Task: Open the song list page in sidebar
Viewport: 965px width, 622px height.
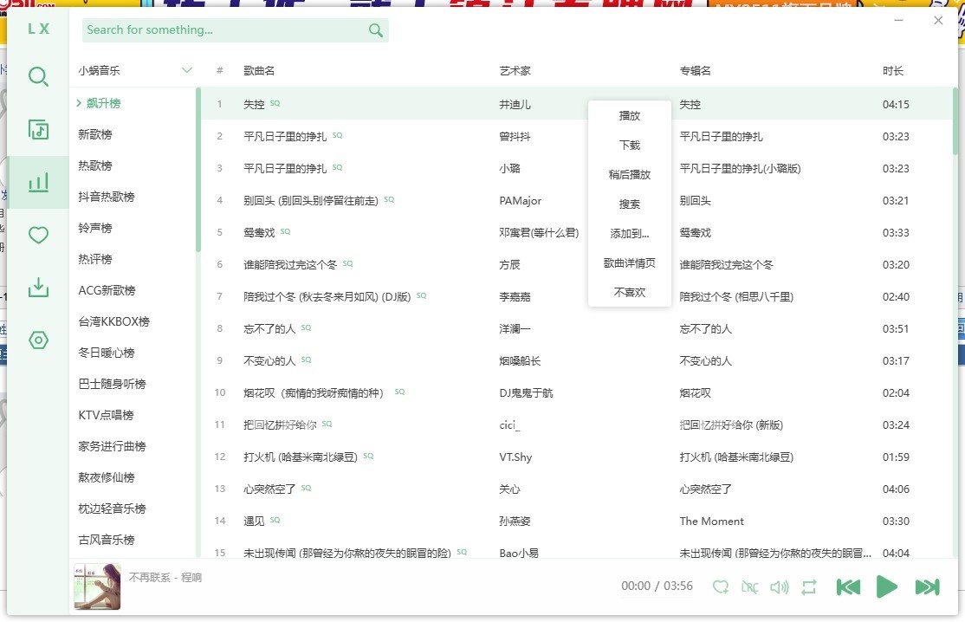Action: tap(38, 130)
